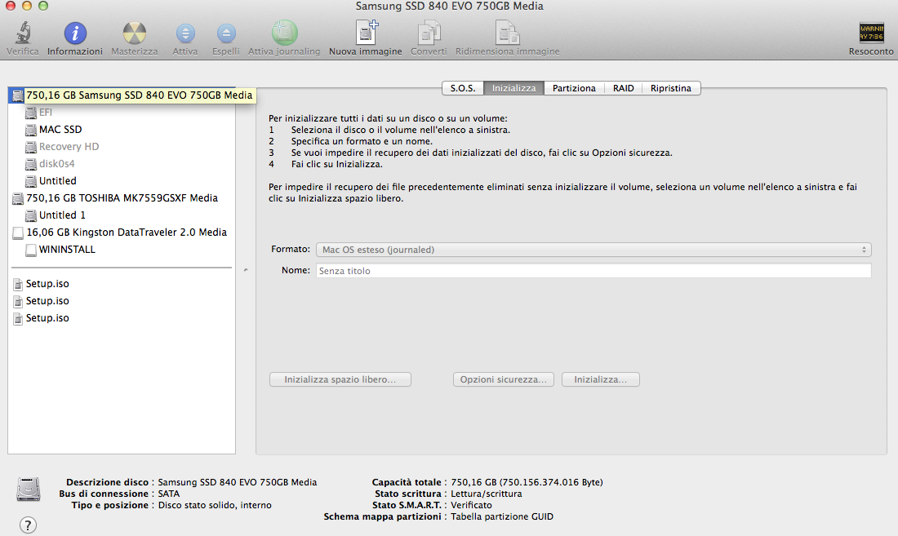Open the Resoconto log

coord(871,33)
